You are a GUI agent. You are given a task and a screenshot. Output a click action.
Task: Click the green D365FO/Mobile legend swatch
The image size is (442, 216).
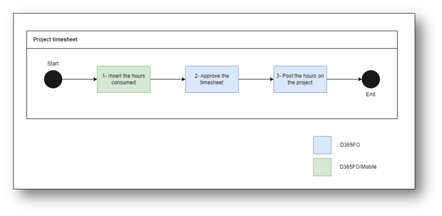[322, 167]
